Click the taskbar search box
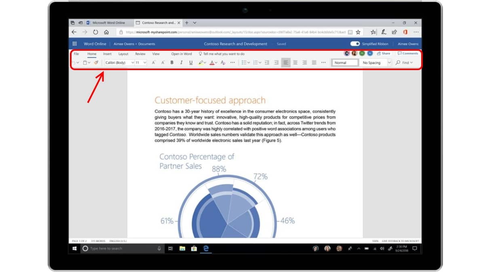 [122, 249]
